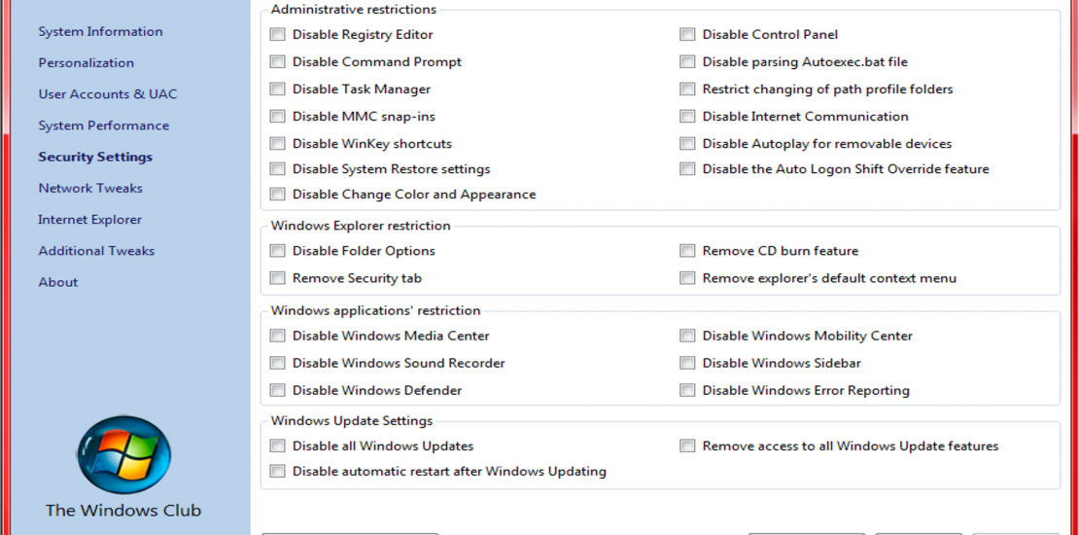Image resolution: width=1079 pixels, height=535 pixels.
Task: Check Disable Command Prompt option
Action: coord(277,62)
